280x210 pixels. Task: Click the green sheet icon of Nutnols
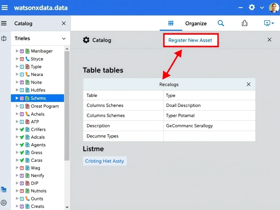tap(27, 191)
